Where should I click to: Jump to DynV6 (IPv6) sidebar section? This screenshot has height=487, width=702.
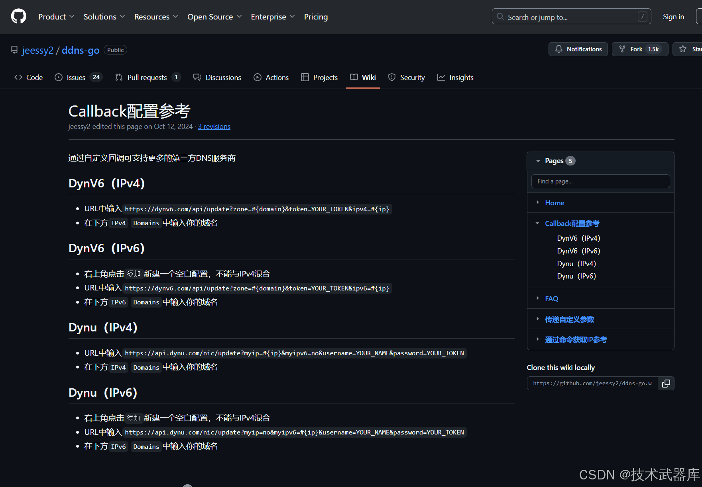(x=578, y=251)
